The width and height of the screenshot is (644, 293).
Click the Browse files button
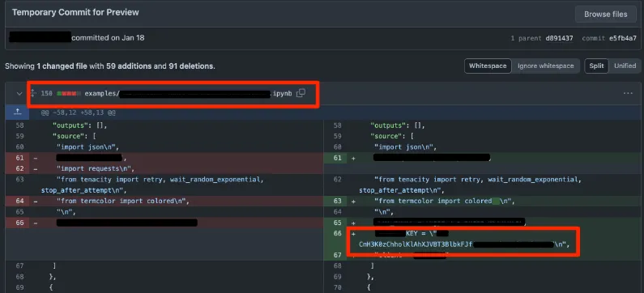click(x=605, y=15)
